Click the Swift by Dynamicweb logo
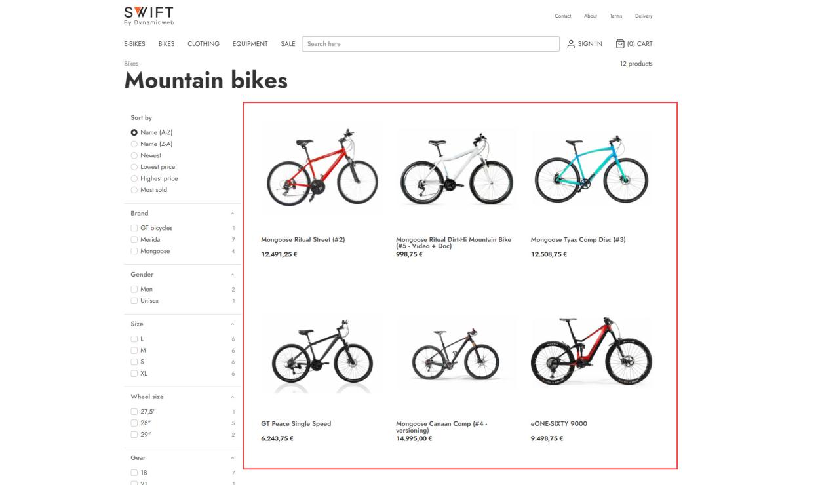Image resolution: width=839 pixels, height=485 pixels. (149, 15)
